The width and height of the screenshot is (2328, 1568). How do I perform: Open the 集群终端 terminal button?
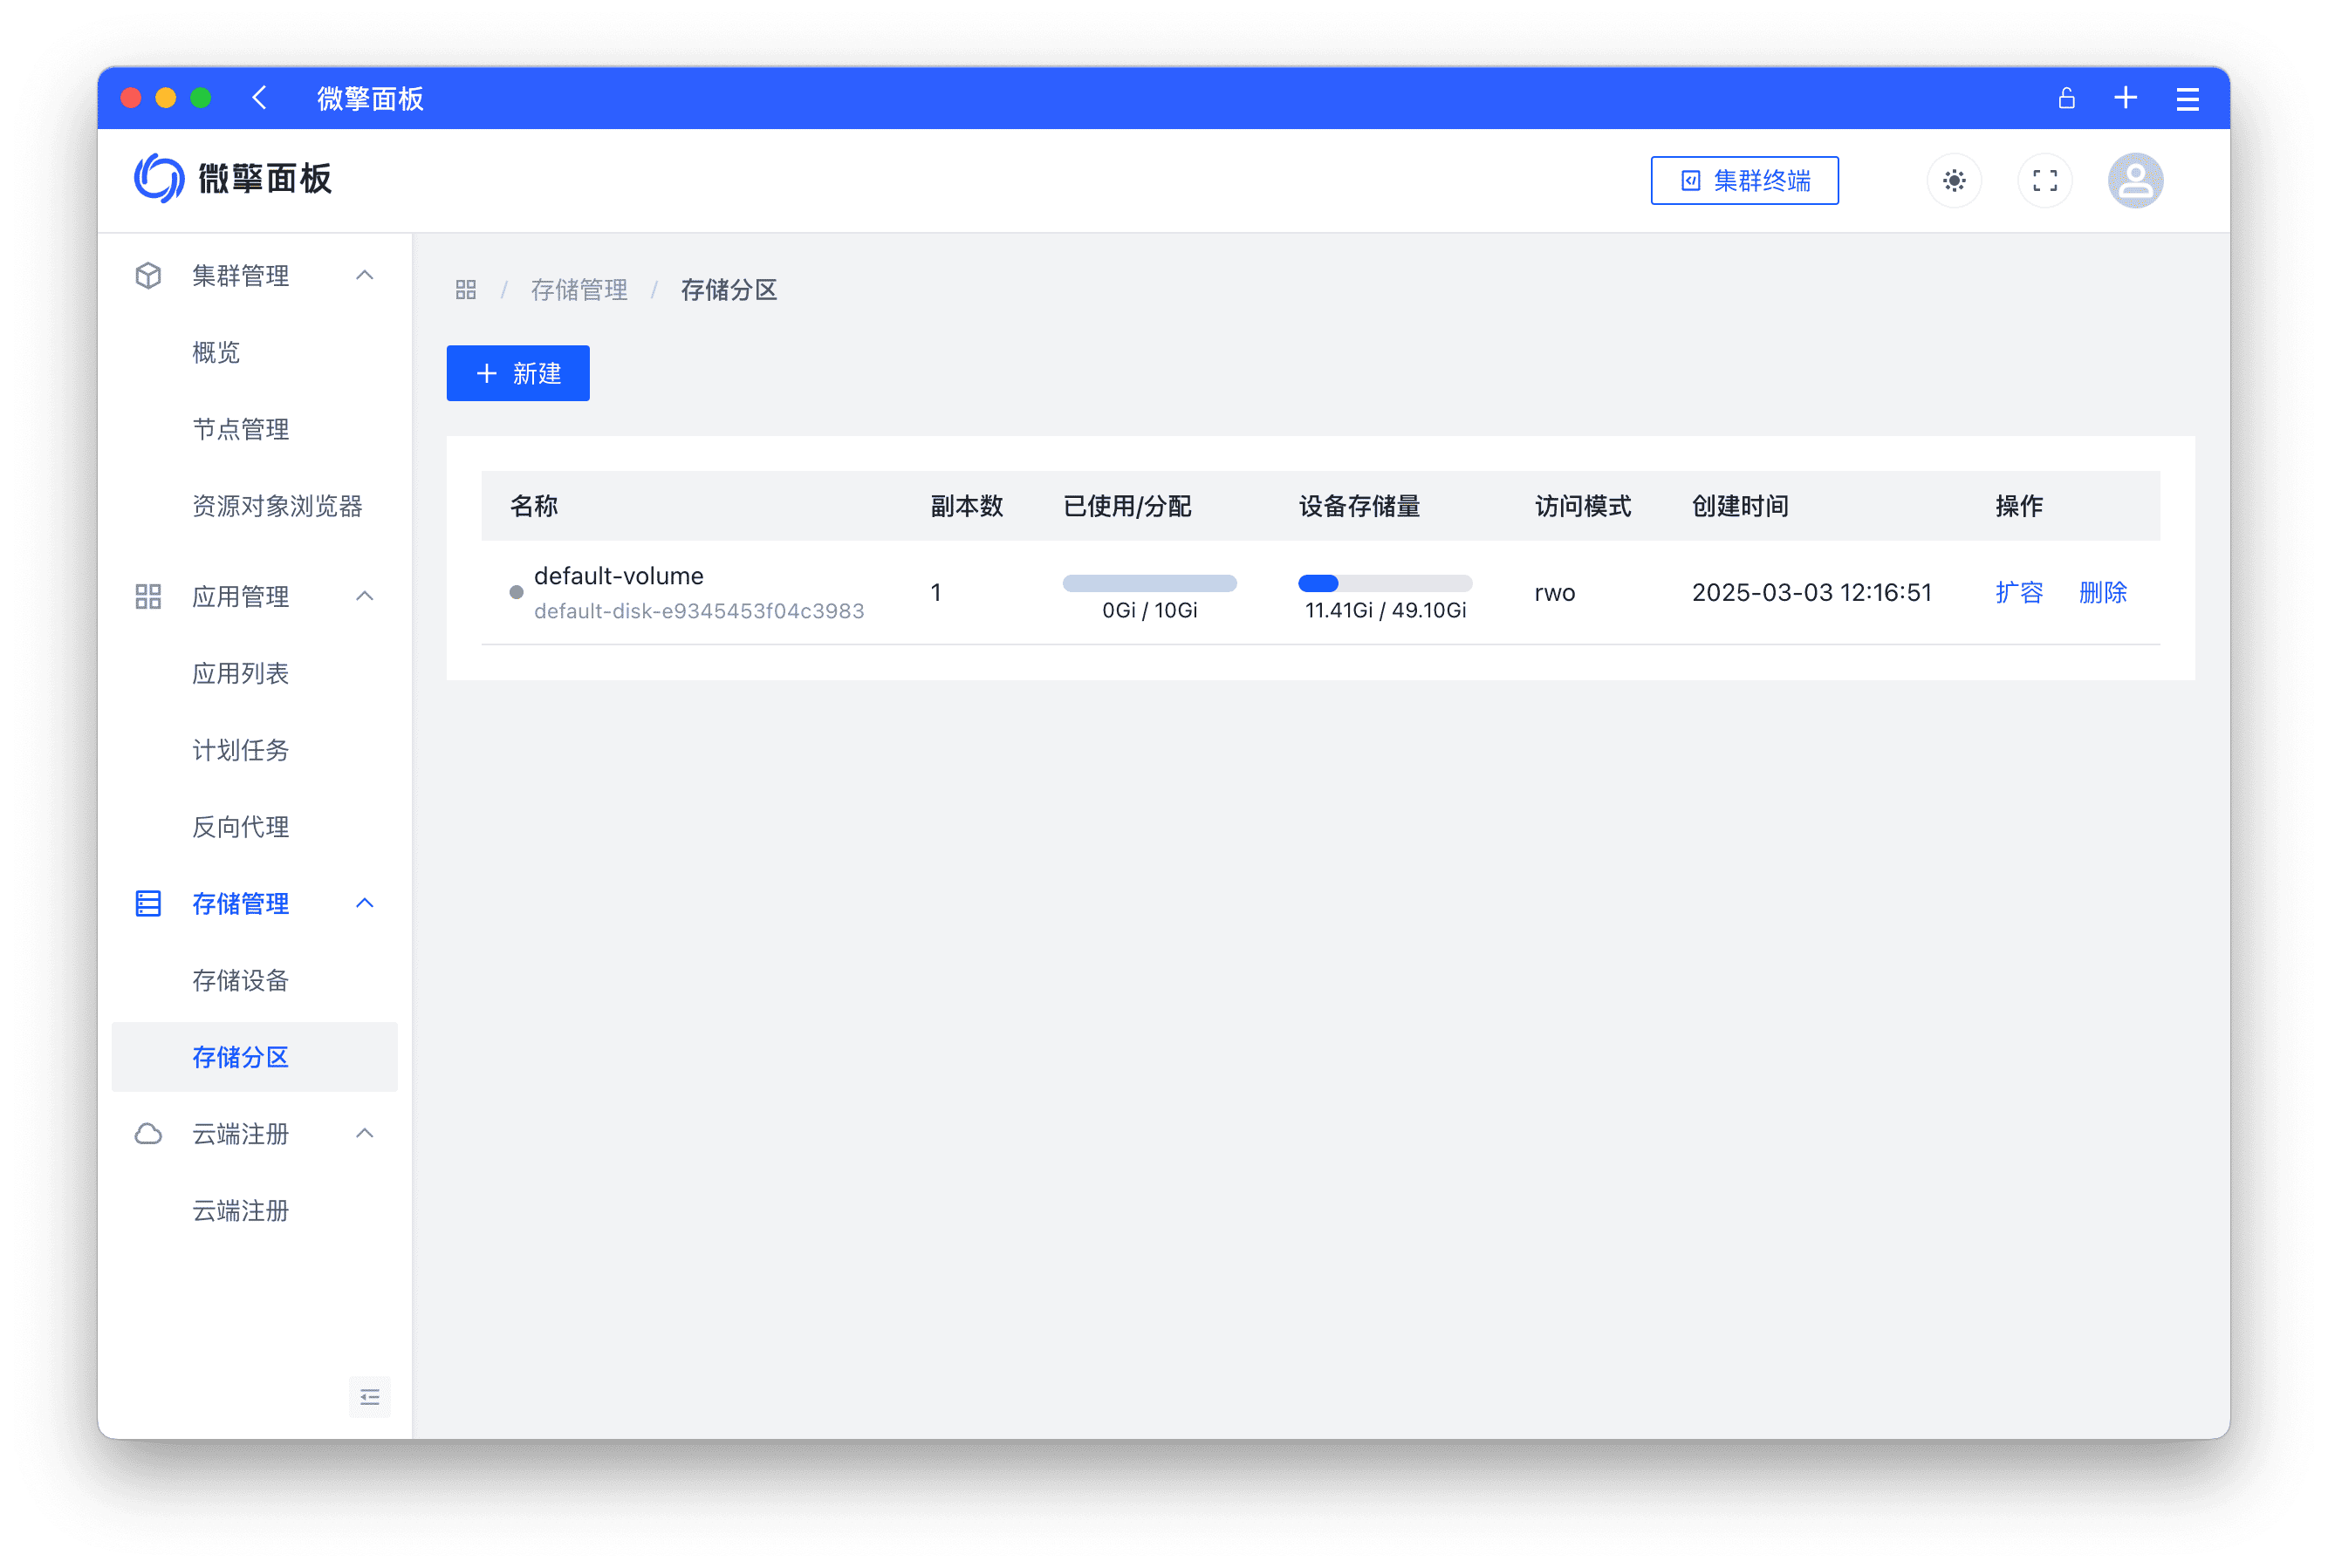[x=1743, y=181]
